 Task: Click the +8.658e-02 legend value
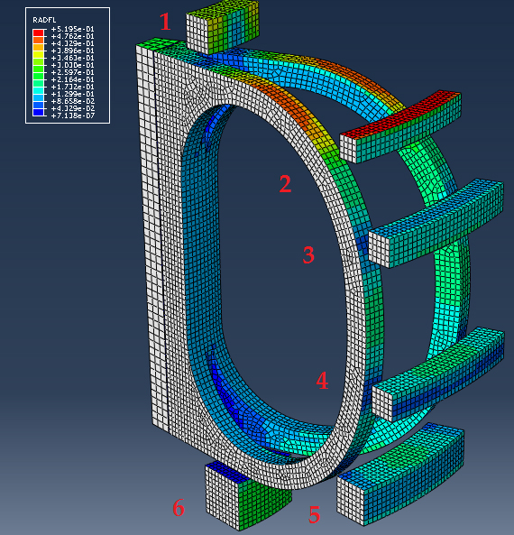tap(73, 101)
